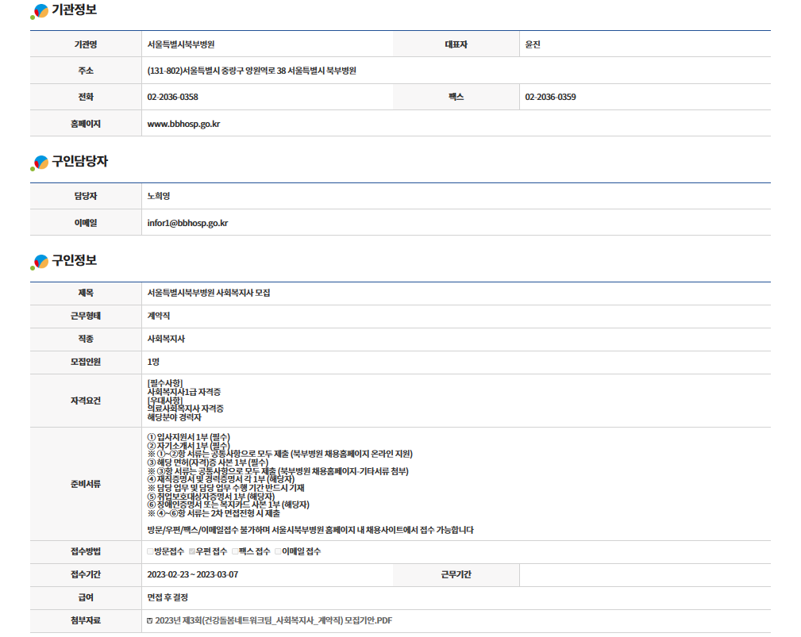Click the 급여 label cell
The image size is (801, 637).
86,597
